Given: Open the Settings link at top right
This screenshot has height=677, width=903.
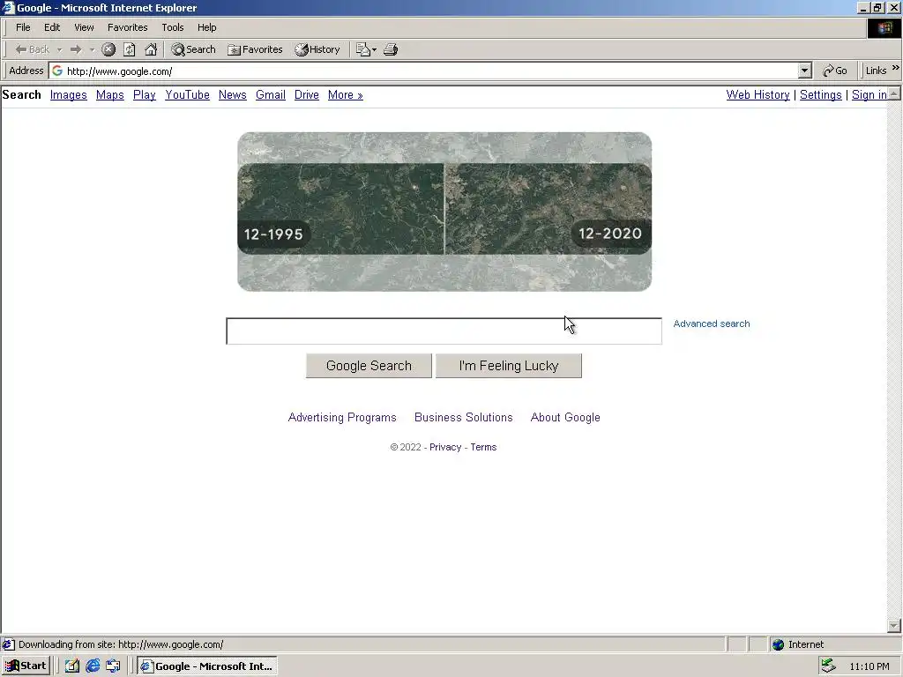Looking at the screenshot, I should coord(821,95).
